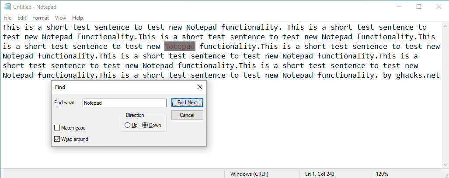The height and width of the screenshot is (178, 449).
Task: Open the View menu
Action: (x=61, y=18)
